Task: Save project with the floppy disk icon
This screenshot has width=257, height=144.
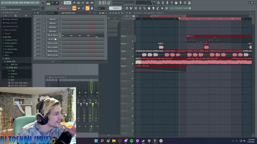Action: click(176, 3)
